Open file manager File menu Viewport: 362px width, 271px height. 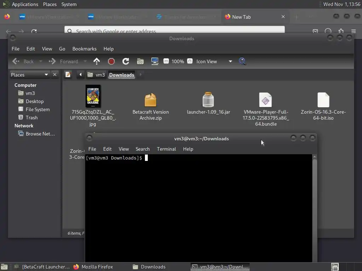(16, 49)
